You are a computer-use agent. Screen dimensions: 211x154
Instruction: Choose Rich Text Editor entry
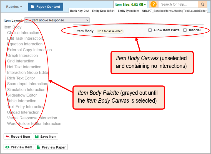point(21,78)
